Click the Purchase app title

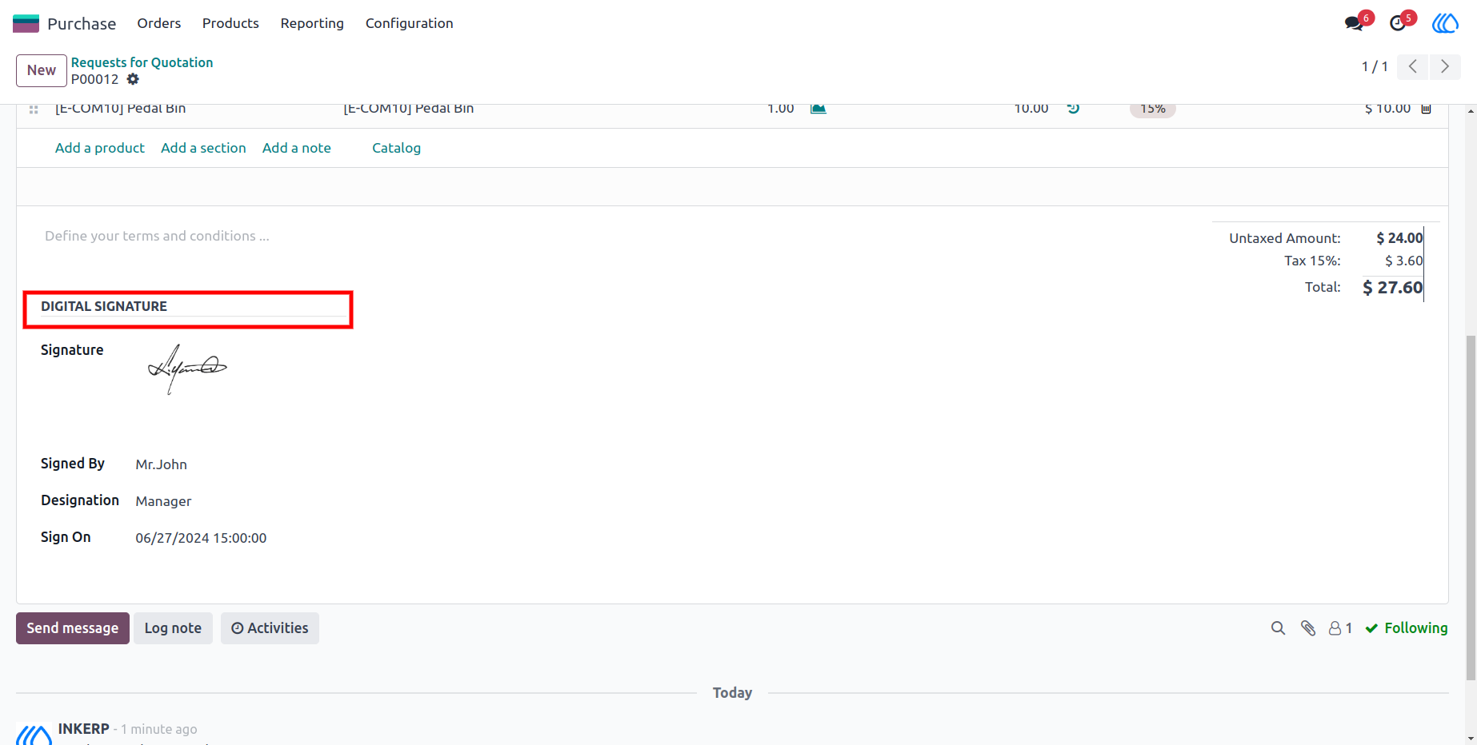coord(82,24)
